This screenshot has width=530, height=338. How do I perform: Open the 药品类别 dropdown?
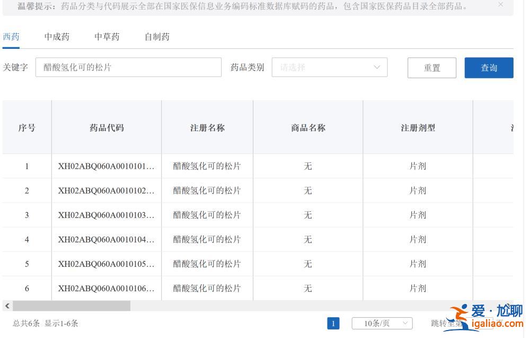tap(329, 67)
